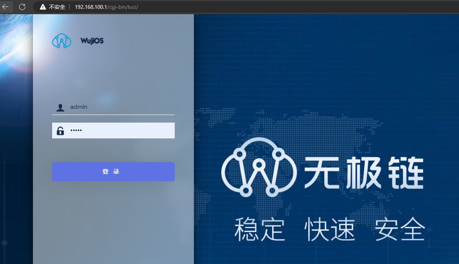Click the WujiOS brand text

(x=92, y=41)
